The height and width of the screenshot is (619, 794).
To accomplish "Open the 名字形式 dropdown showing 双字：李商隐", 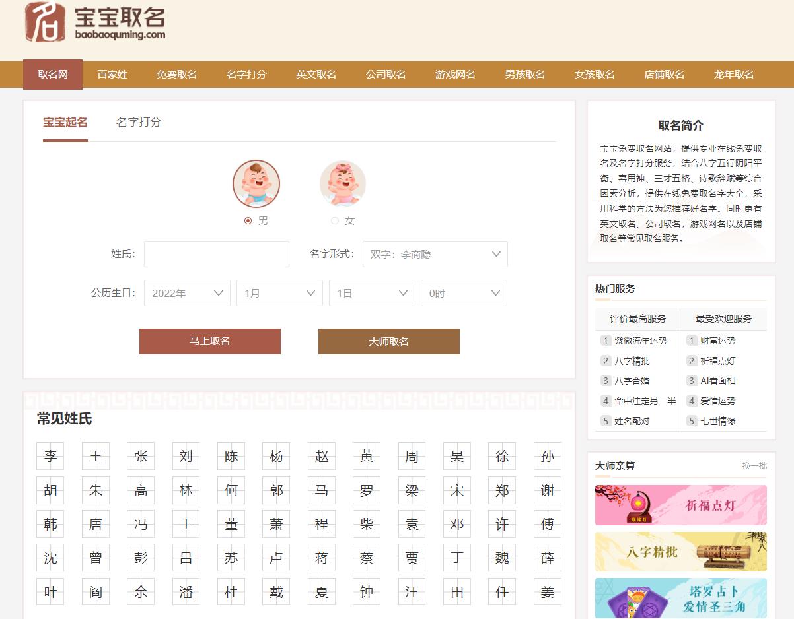I will (435, 254).
